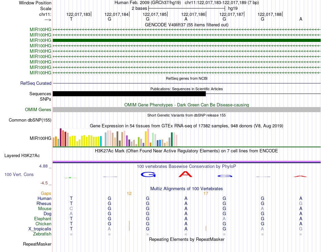Click 'Human Feb. 2009 (GRCh37/hg19)' assembly text
Image resolution: width=321 pixels, height=252 pixels.
(148, 3)
